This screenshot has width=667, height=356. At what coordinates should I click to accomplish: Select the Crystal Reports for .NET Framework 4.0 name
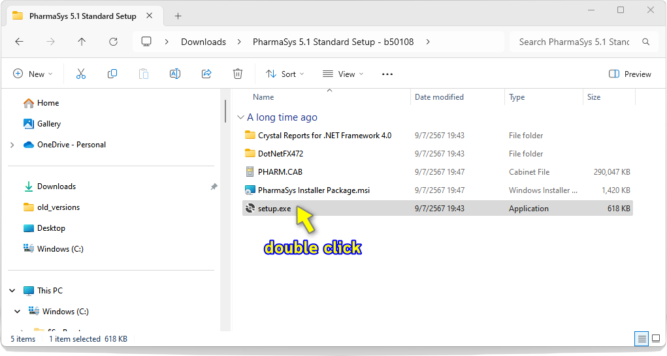tap(325, 136)
